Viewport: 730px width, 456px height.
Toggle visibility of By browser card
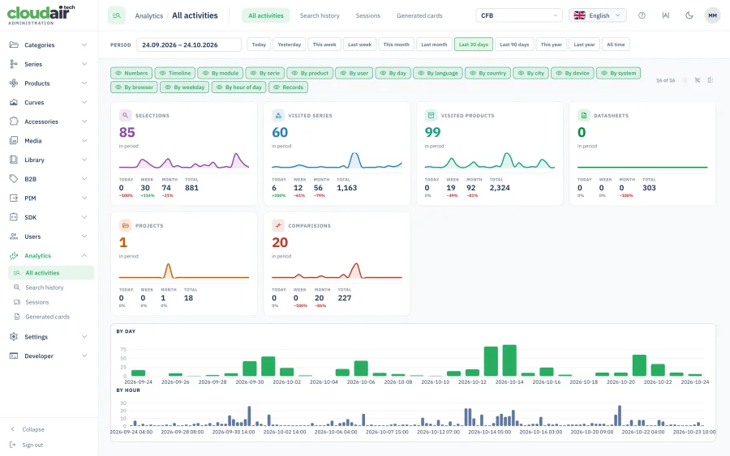[134, 87]
